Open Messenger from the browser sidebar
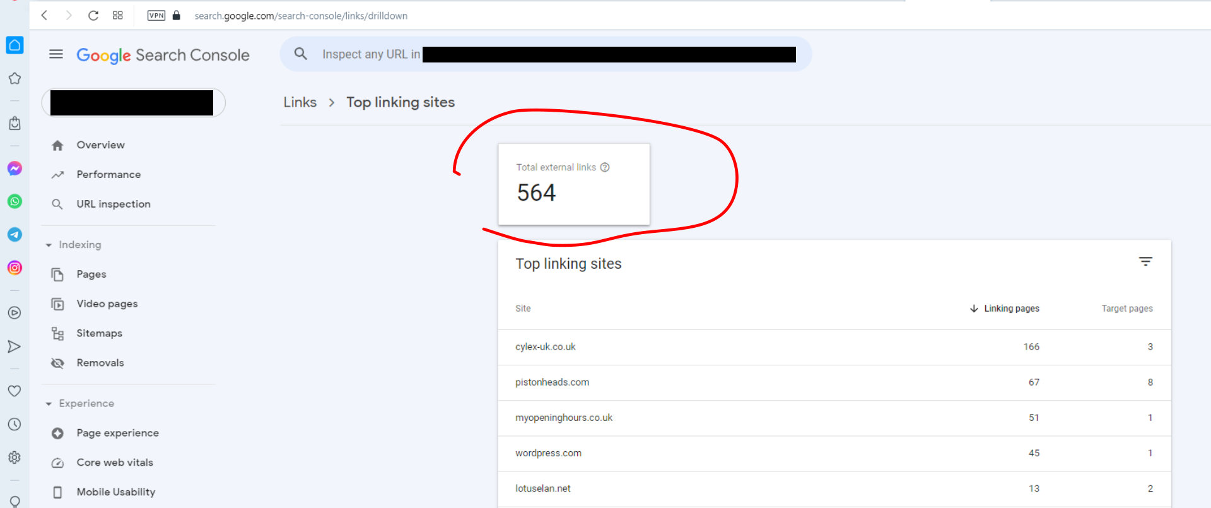The width and height of the screenshot is (1211, 508). (x=15, y=168)
